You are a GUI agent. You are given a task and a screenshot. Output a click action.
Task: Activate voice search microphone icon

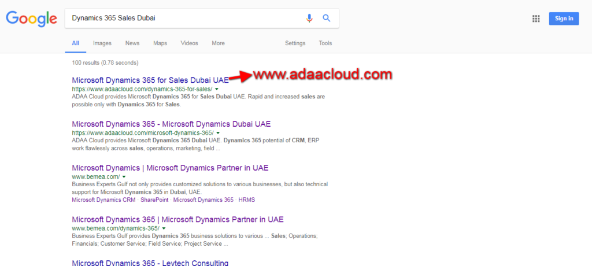[x=309, y=18]
